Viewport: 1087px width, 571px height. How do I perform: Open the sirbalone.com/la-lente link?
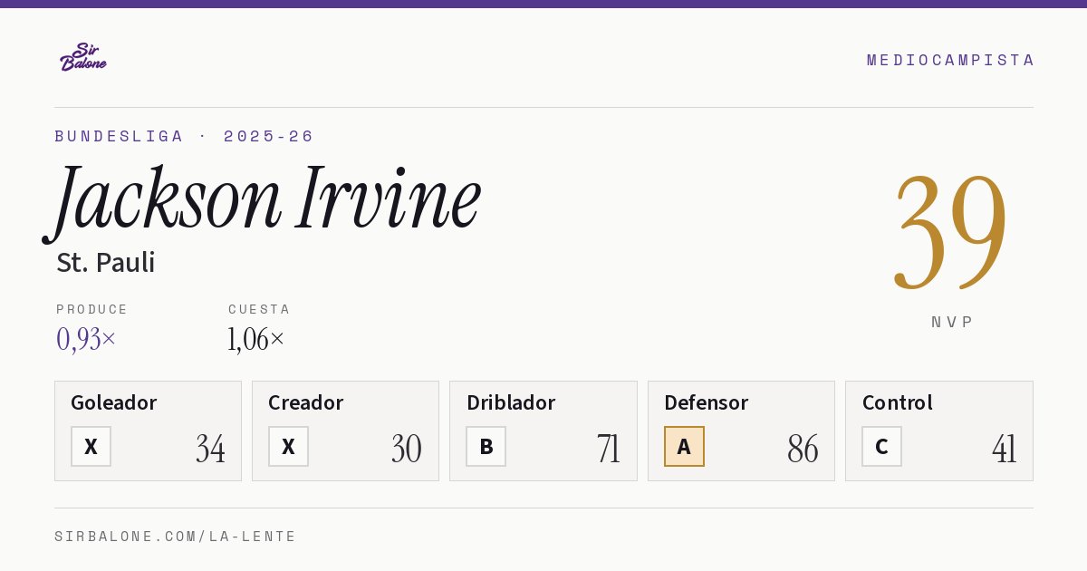click(x=176, y=537)
